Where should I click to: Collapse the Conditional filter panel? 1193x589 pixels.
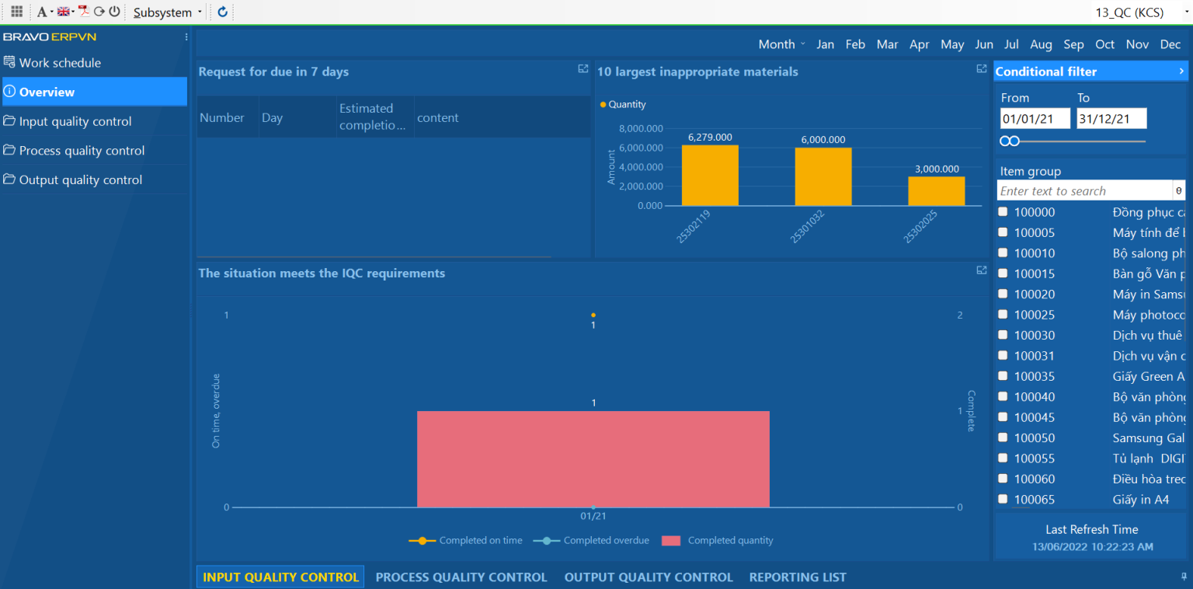[1181, 71]
